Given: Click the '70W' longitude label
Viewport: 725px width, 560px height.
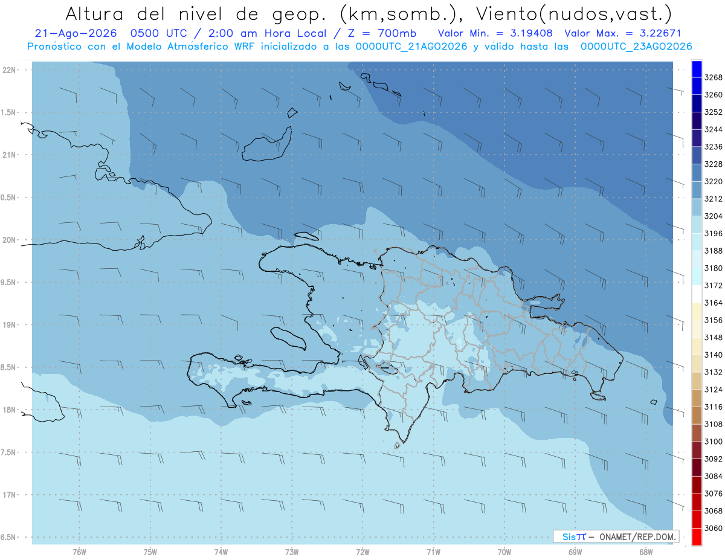Looking at the screenshot, I should [504, 552].
